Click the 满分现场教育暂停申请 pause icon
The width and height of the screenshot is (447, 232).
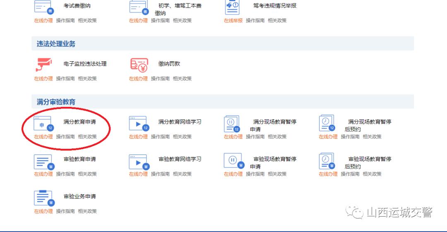(x=233, y=123)
